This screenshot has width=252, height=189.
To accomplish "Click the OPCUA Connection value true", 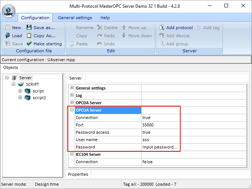I will pos(194,118).
